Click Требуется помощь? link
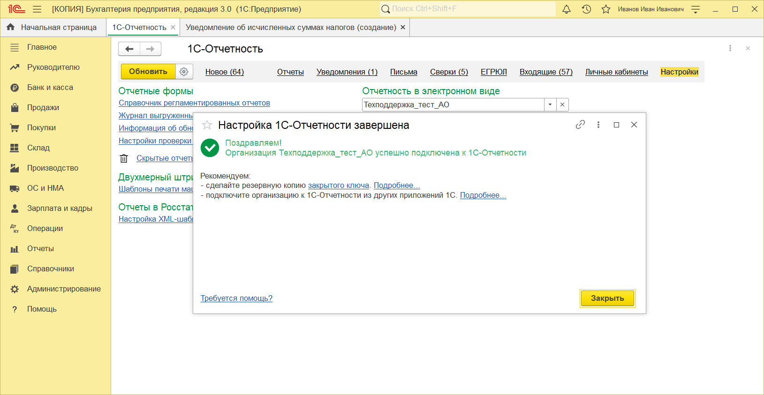 (x=236, y=298)
